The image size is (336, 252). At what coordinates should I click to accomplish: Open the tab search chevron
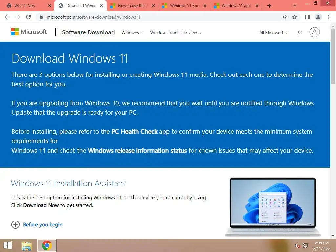coord(295,6)
